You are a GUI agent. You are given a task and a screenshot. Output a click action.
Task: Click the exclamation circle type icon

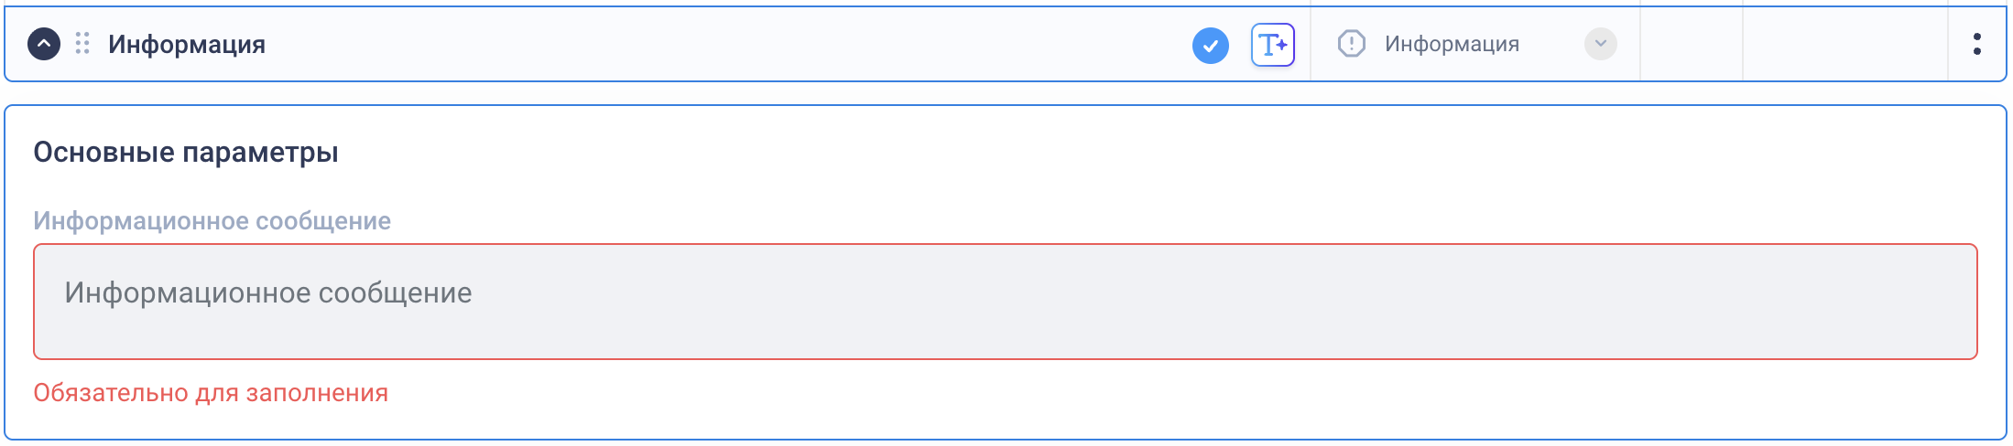(1351, 44)
